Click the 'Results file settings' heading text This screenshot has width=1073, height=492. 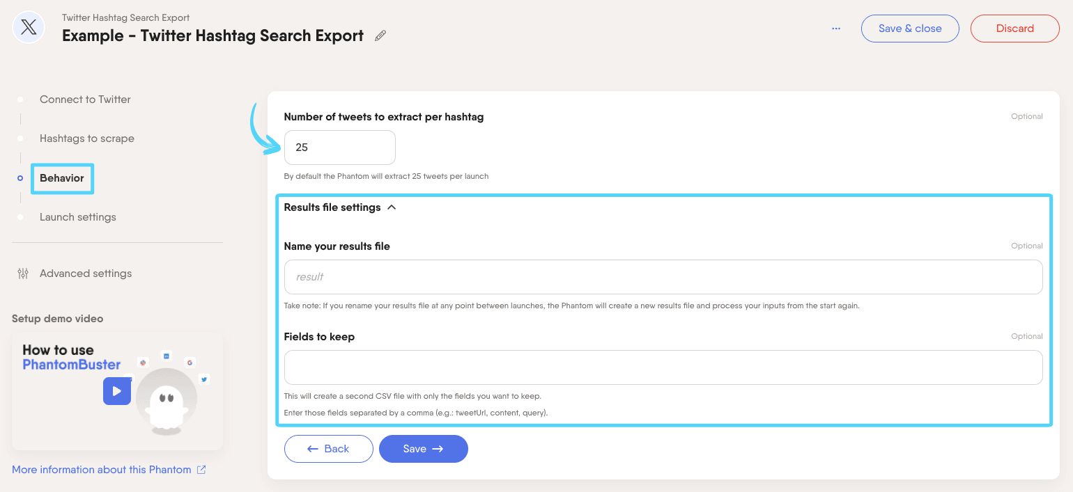[332, 207]
